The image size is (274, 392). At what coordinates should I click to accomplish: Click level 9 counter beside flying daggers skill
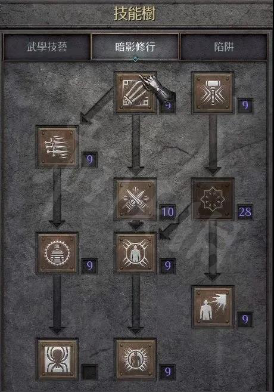(89, 159)
